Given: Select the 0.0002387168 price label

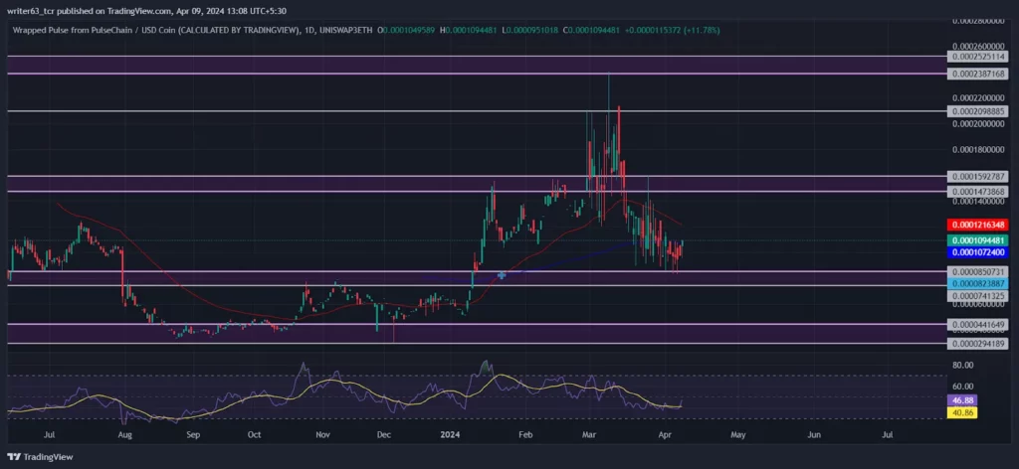Looking at the screenshot, I should coord(978,74).
